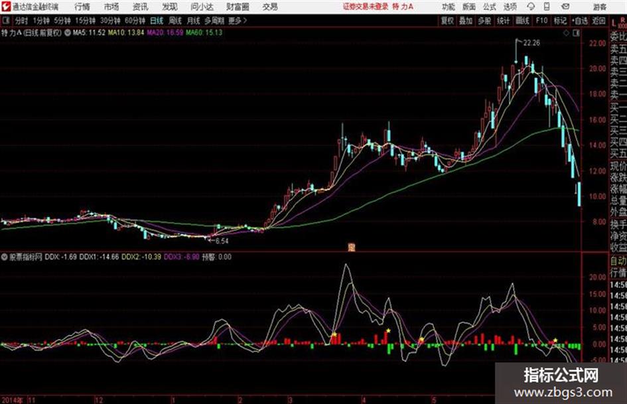
Task: Click the 复权 toolbar button
Action: pos(447,21)
